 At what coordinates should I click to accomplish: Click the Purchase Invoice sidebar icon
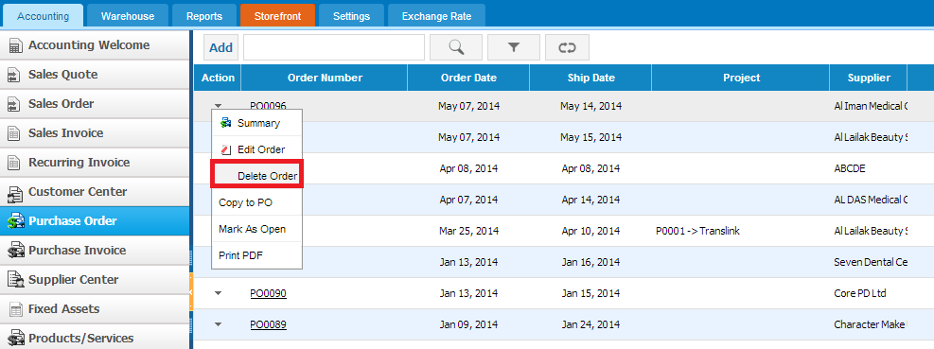15,251
